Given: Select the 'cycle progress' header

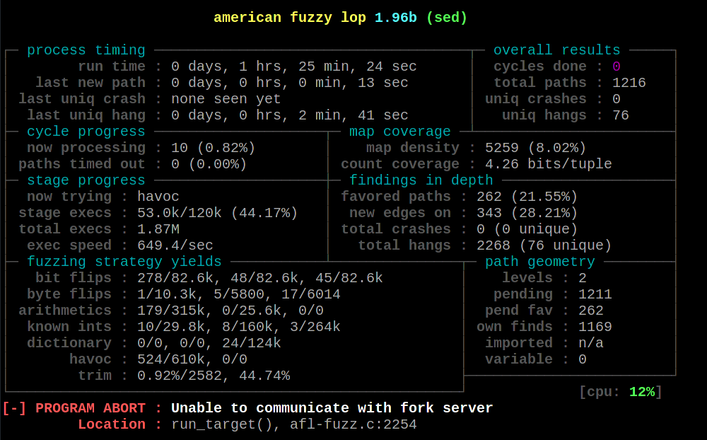Looking at the screenshot, I should point(86,132).
